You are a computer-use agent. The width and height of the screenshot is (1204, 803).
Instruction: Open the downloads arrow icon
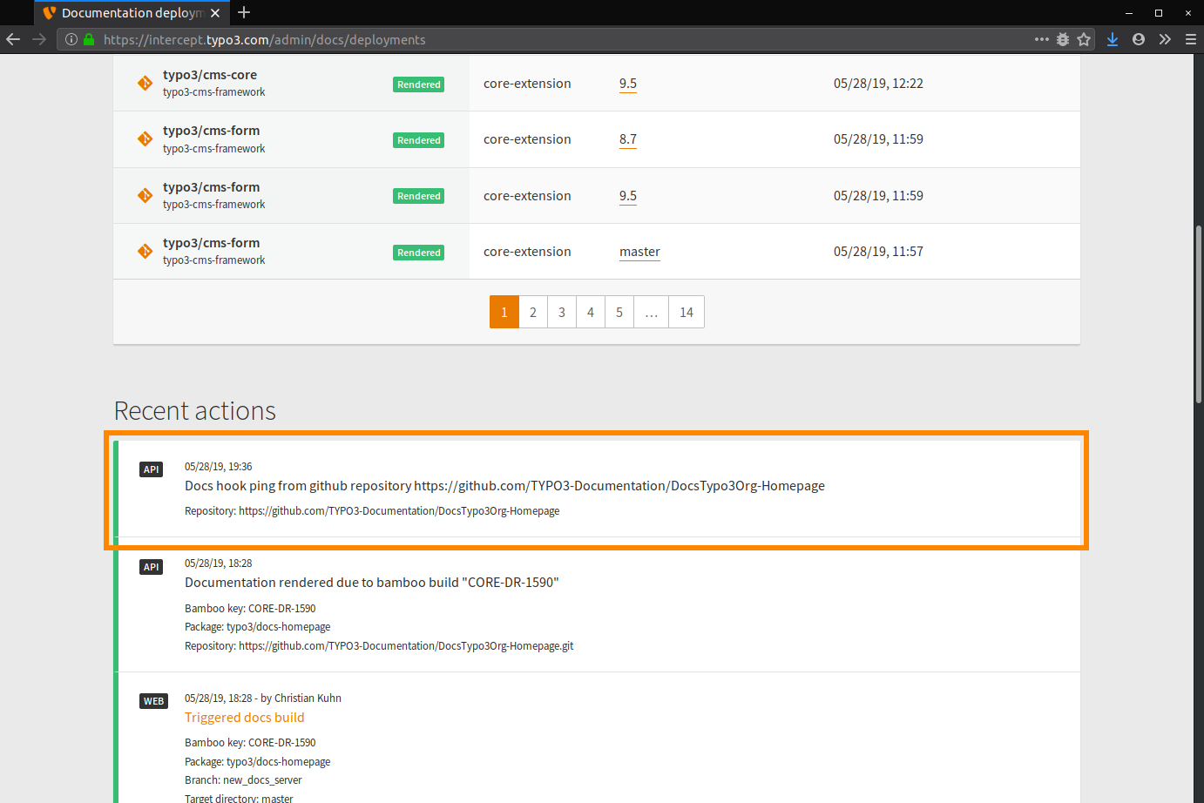click(x=1113, y=39)
